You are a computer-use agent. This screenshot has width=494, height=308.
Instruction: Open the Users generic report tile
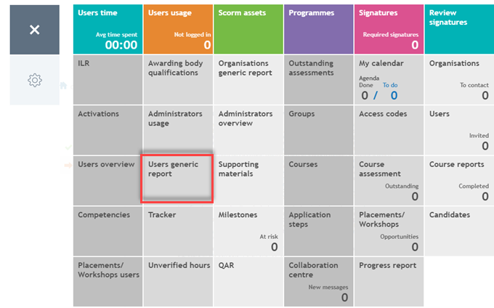(x=177, y=179)
